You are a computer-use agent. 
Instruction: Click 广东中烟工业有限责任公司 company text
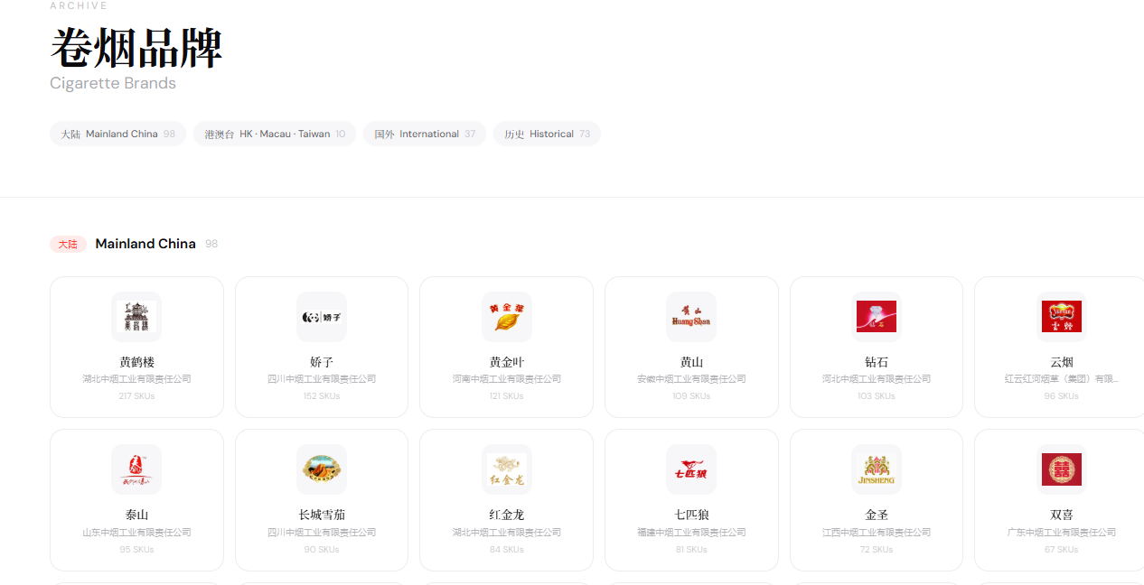(1061, 533)
